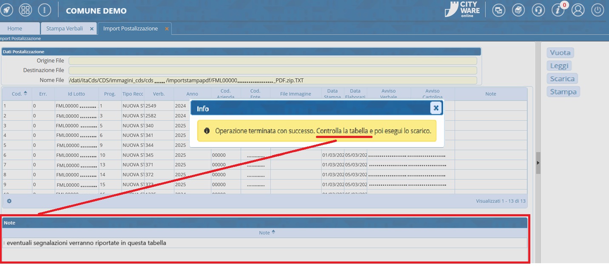Close the Info dialog
The width and height of the screenshot is (609, 270).
coord(435,108)
